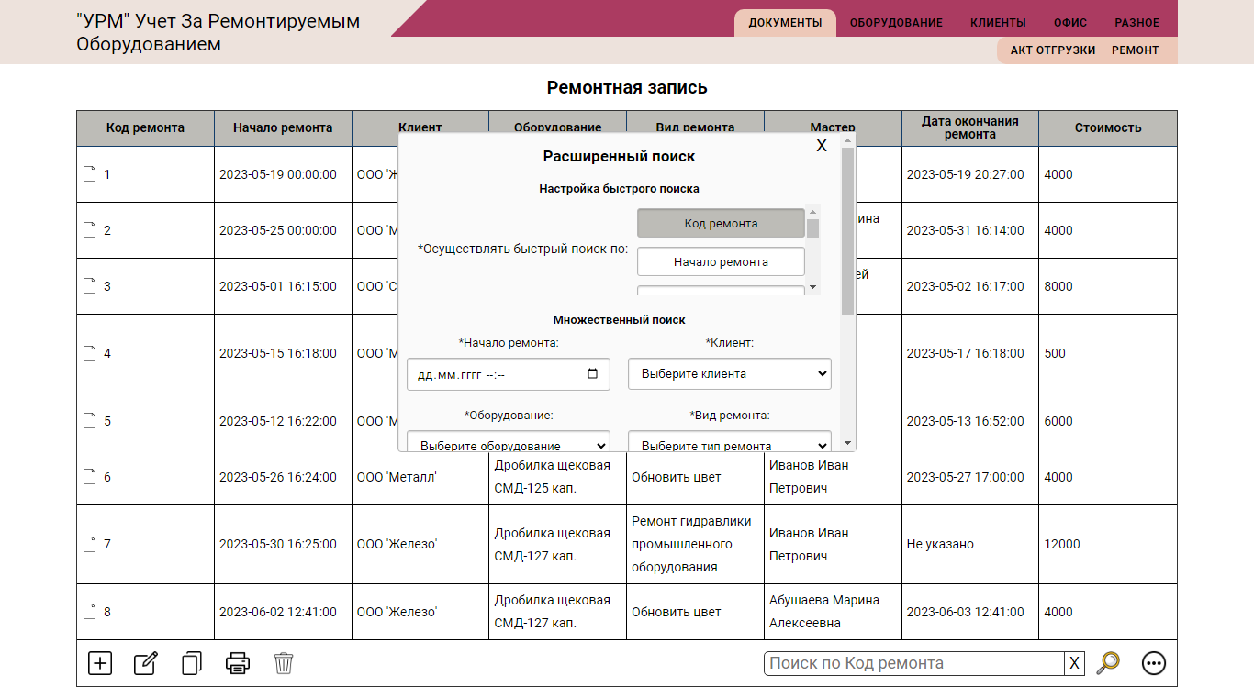Open the document icon for repair record 6
This screenshot has width=1254, height=687.
tap(89, 477)
